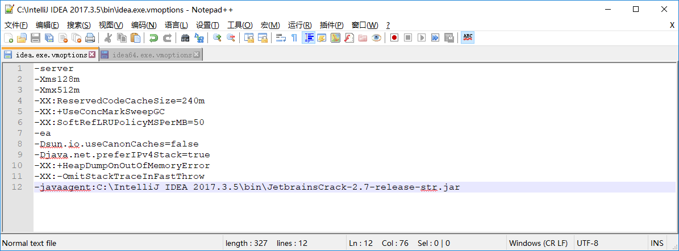Screen dimensions: 679x251
Task: Switch to idea64.exe.vmoptions tab
Action: coord(152,55)
